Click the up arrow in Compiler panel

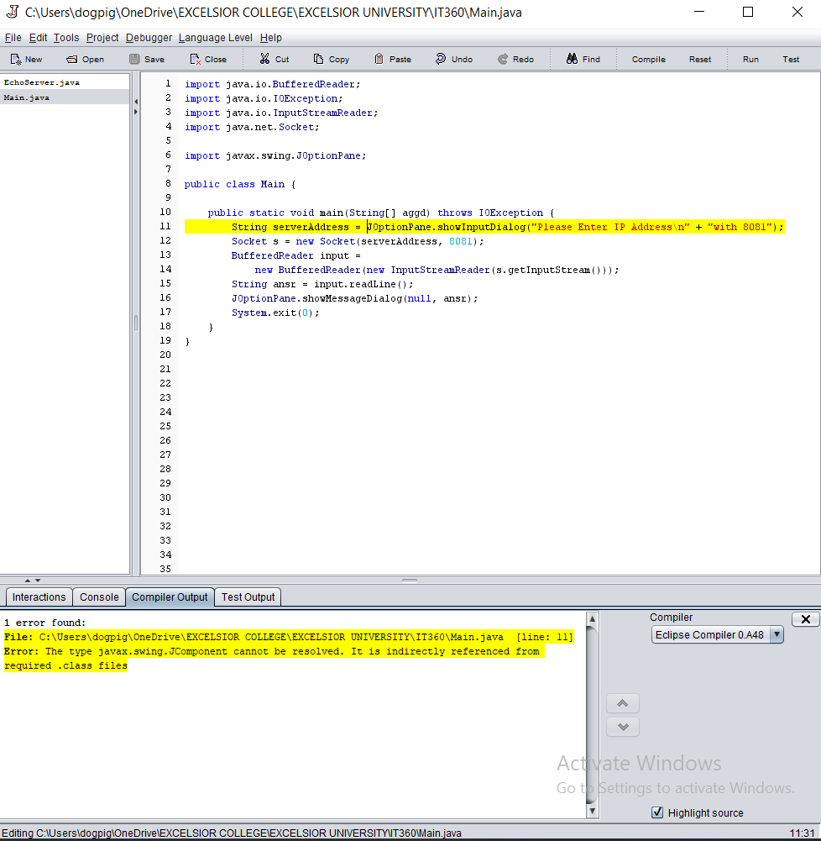click(622, 703)
